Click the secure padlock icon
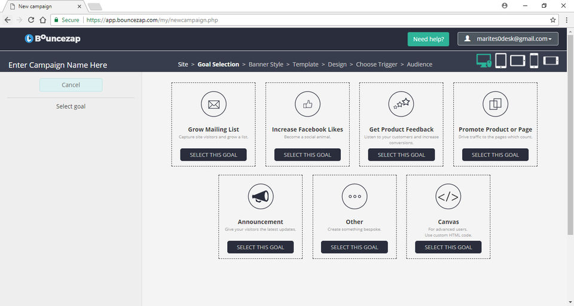The width and height of the screenshot is (574, 306). tap(56, 20)
